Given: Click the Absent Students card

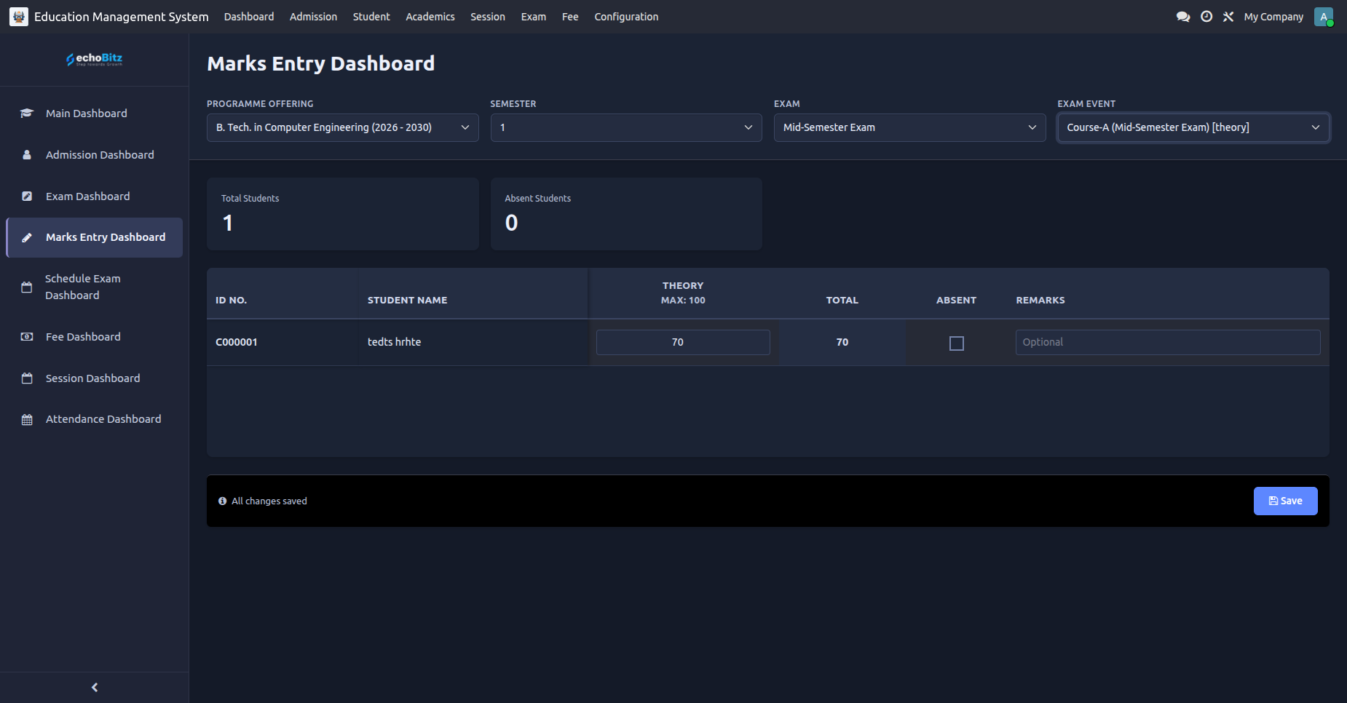Looking at the screenshot, I should [x=626, y=214].
